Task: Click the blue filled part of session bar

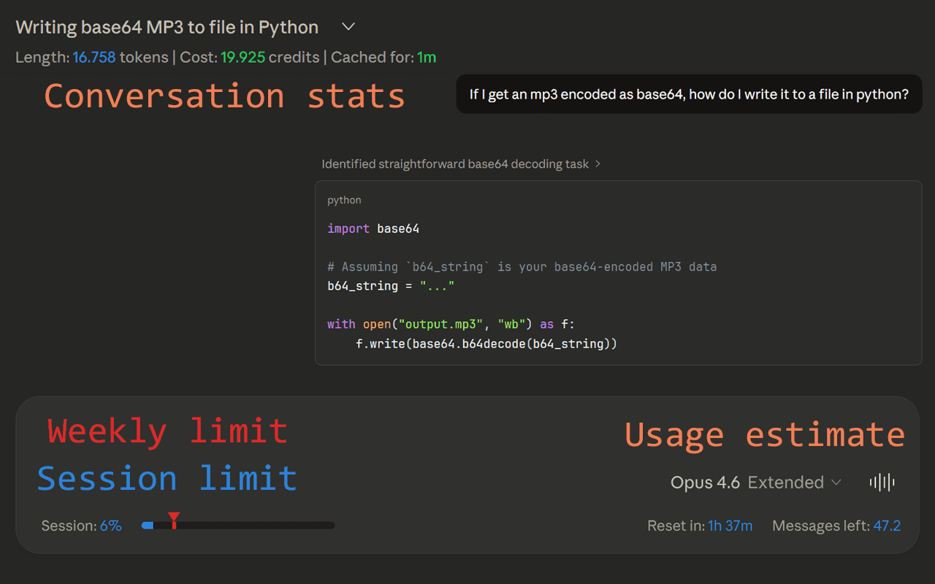Action: click(x=148, y=526)
